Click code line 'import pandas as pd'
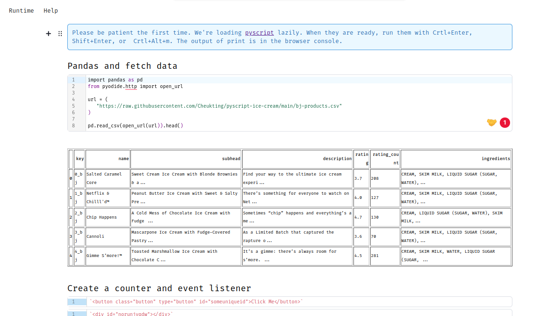Screen dimensions: 547x316 point(115,80)
